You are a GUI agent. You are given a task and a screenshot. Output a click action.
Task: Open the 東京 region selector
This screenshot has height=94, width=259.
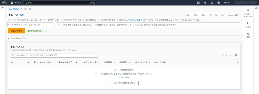(227, 3)
